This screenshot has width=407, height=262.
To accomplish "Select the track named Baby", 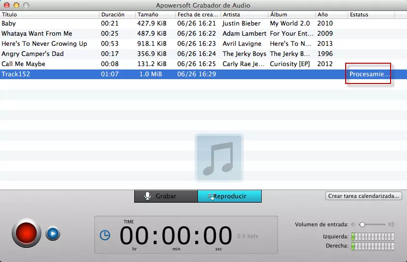I will [x=9, y=23].
